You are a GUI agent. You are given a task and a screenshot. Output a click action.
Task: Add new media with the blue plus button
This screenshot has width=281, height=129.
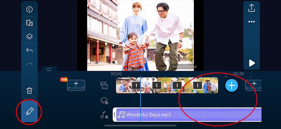(232, 85)
